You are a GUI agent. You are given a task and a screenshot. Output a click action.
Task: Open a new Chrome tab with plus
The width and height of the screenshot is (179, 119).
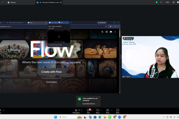point(71,23)
